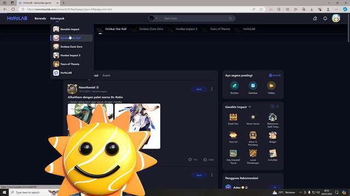Select Genshin Impact in the Kelompok dropdown
This screenshot has width=350, height=196.
pos(72,29)
